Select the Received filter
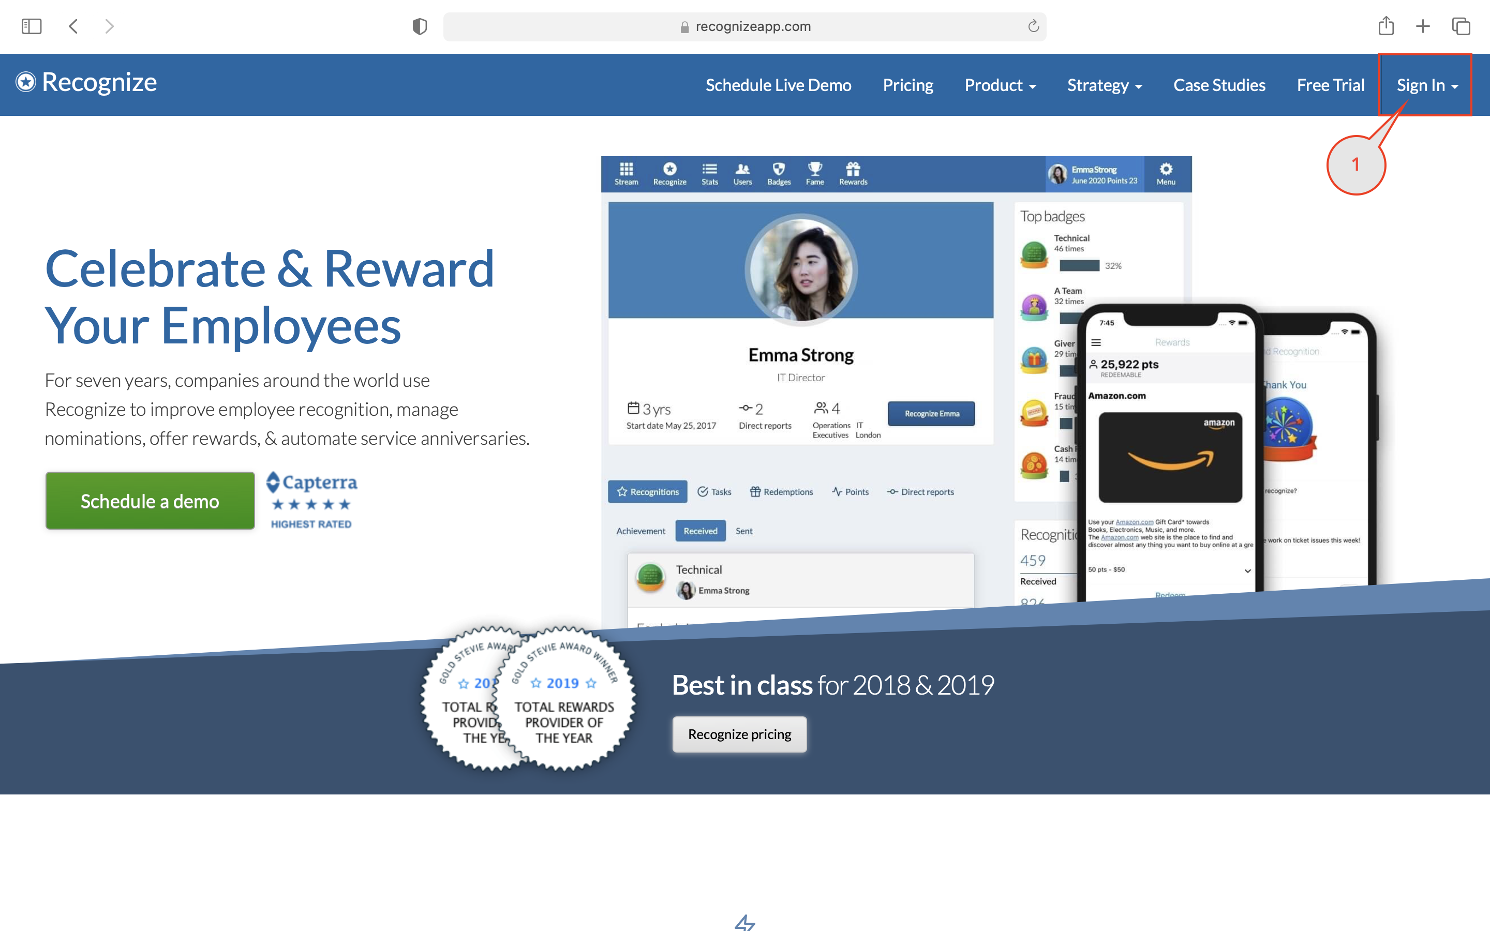Screen dimensions: 1490x931 [x=701, y=531]
